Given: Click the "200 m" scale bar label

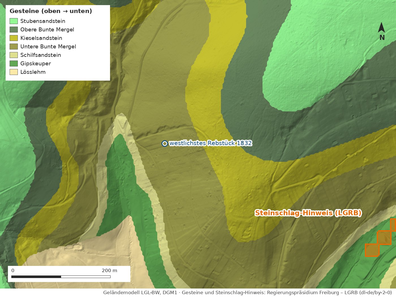Looking at the screenshot, I should tap(109, 270).
